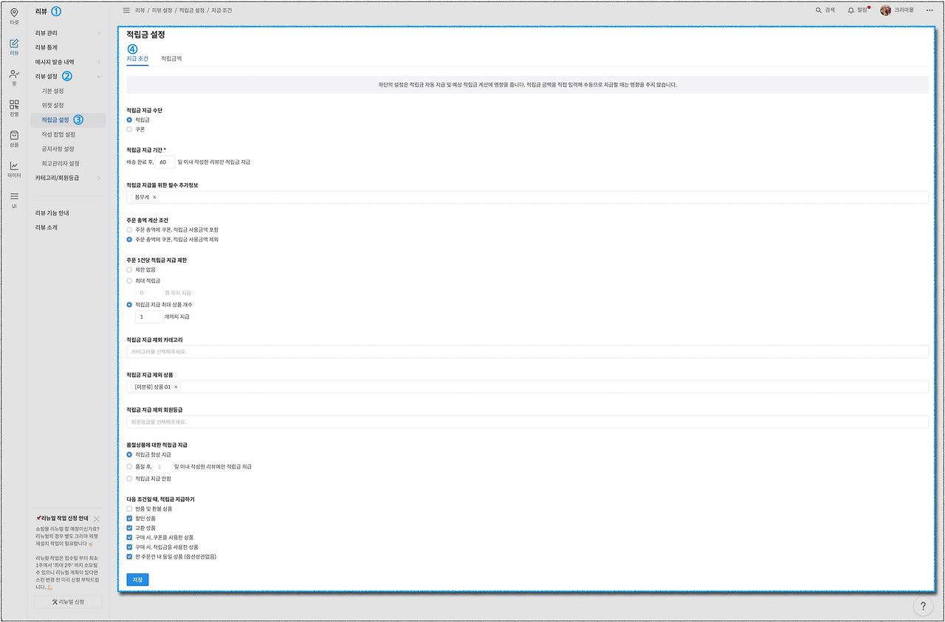
Task: Focus the 60 days input field
Action: 165,162
